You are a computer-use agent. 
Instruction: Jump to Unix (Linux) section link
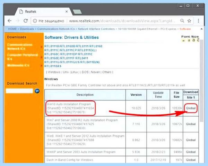71,72
